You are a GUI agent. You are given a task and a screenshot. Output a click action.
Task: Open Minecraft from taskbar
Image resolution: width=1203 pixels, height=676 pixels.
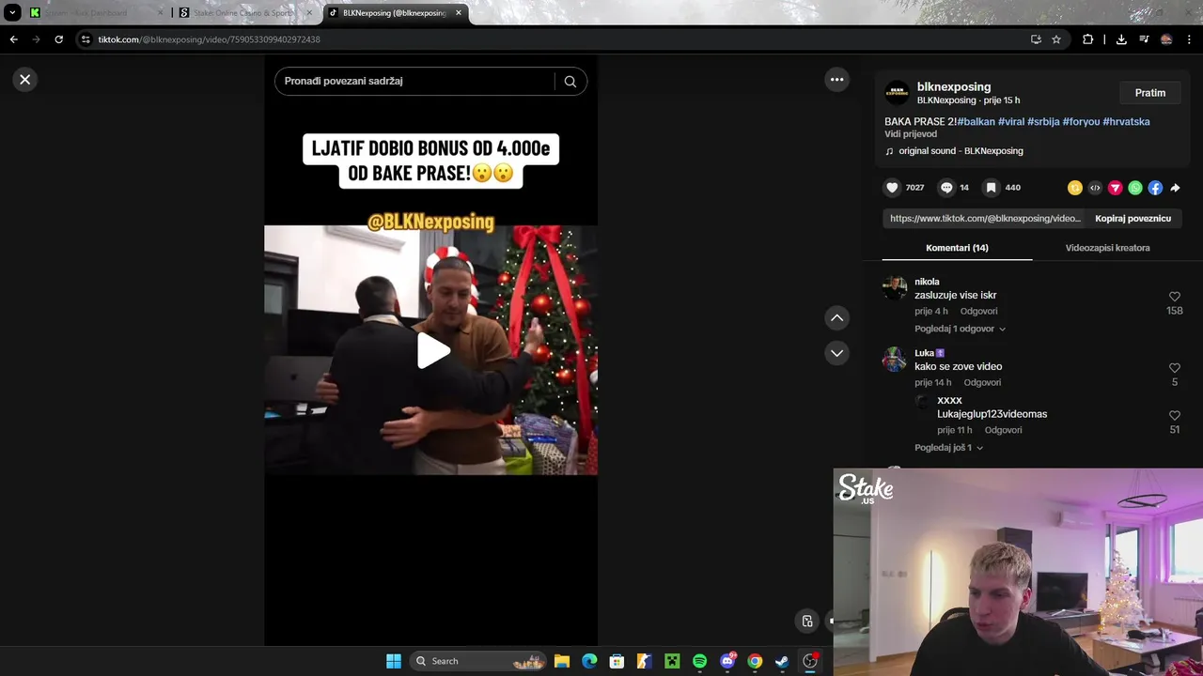[672, 661]
